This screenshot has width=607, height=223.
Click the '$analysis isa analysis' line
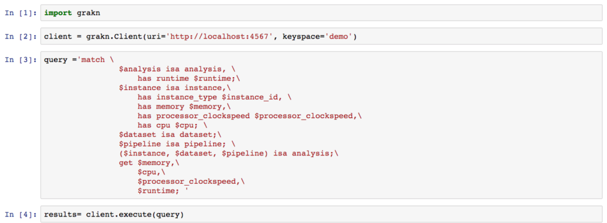pyautogui.click(x=177, y=69)
